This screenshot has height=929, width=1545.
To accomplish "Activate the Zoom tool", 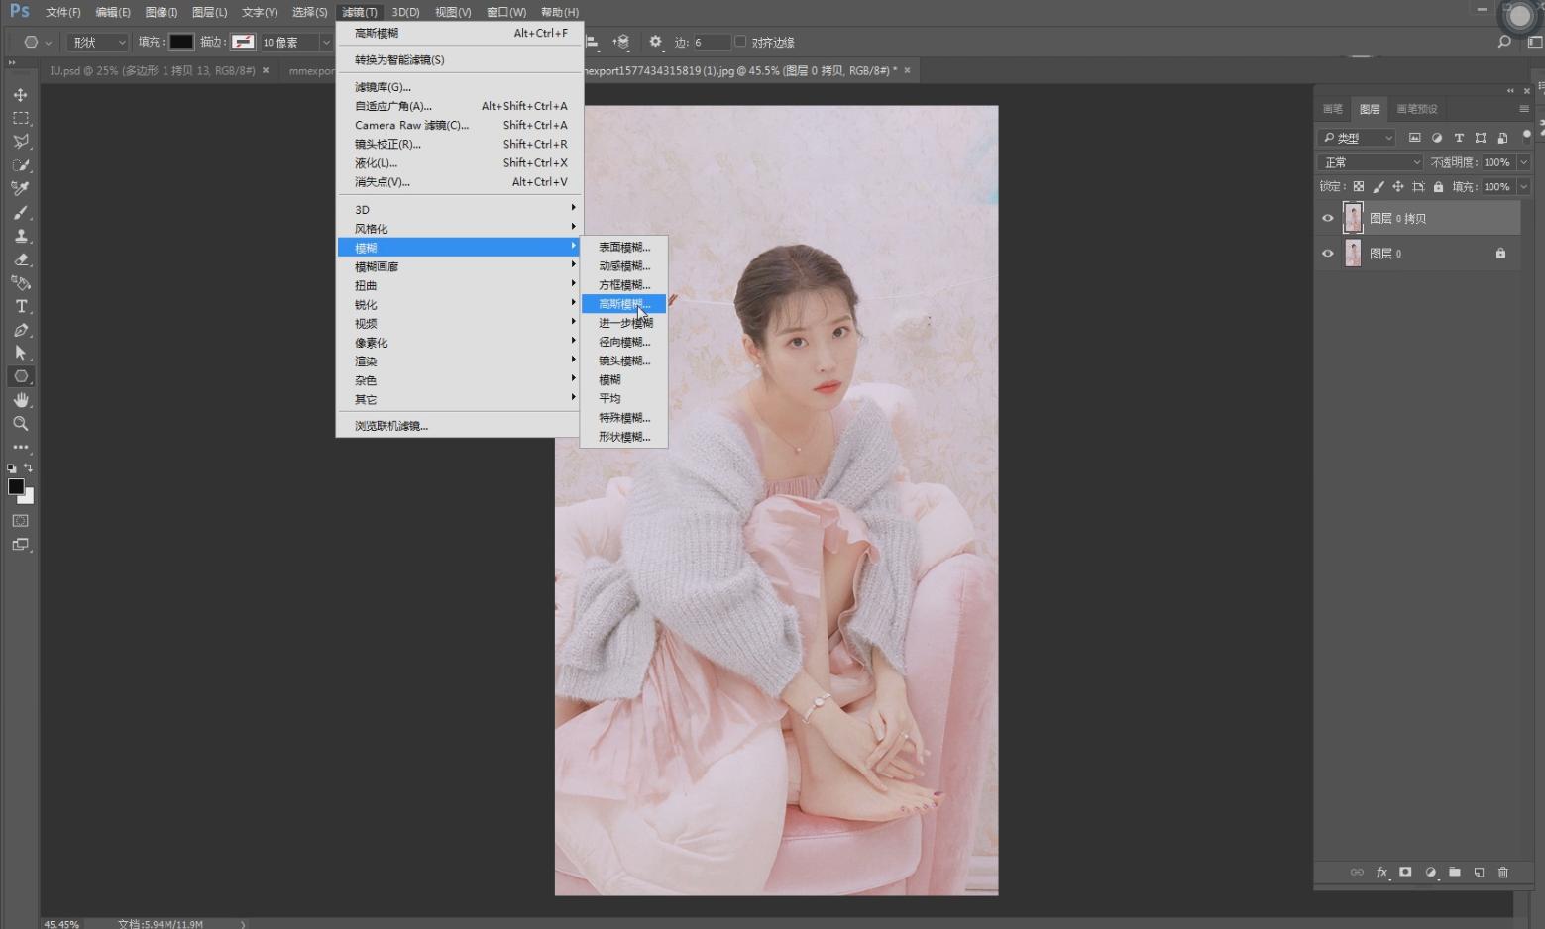I will (x=20, y=424).
